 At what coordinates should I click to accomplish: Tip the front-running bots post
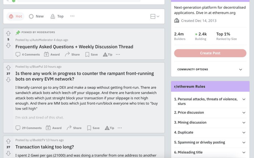109,128
